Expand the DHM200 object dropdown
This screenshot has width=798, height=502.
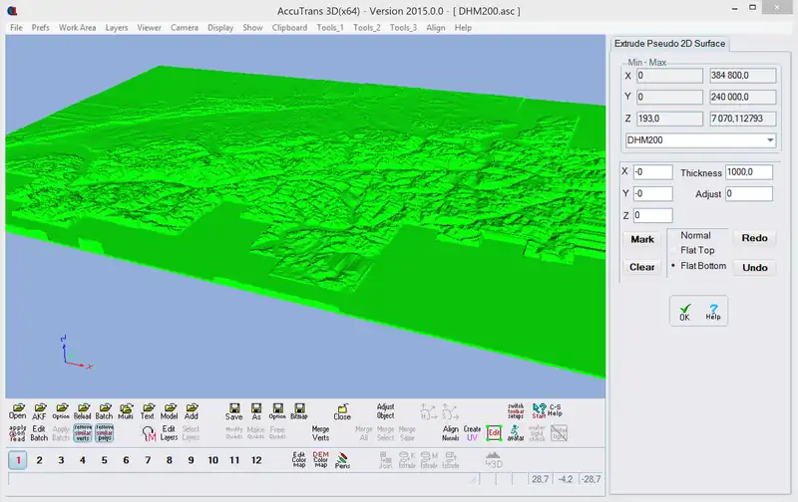click(x=769, y=141)
